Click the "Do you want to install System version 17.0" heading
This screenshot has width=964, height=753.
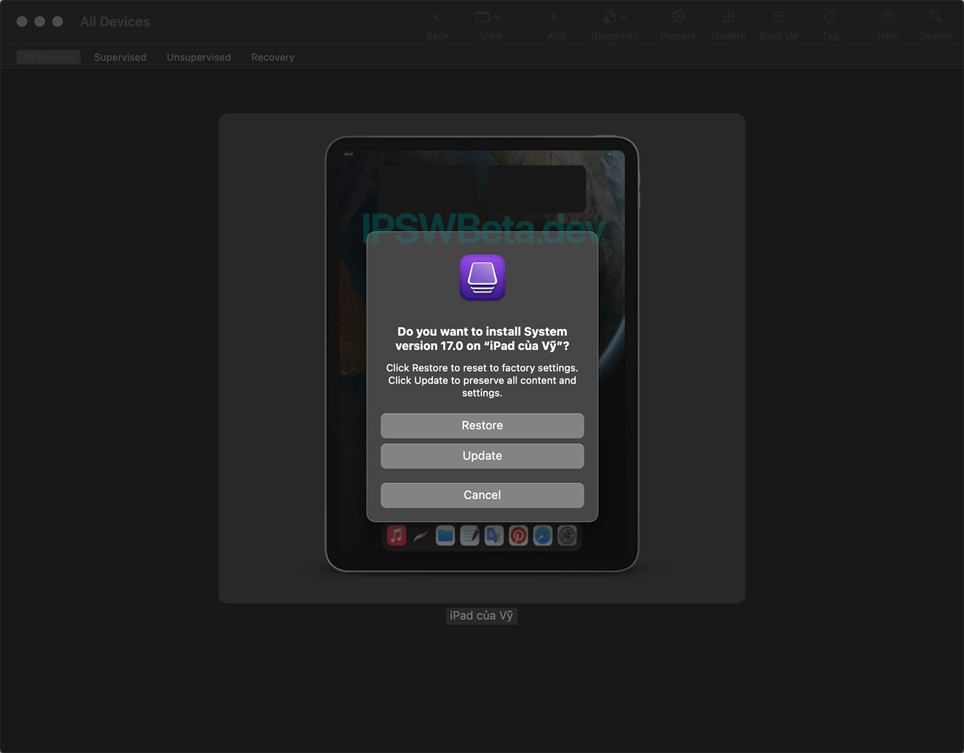coord(482,339)
